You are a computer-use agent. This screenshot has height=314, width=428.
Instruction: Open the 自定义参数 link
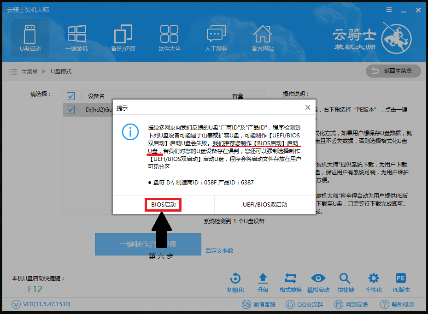pyautogui.click(x=219, y=250)
